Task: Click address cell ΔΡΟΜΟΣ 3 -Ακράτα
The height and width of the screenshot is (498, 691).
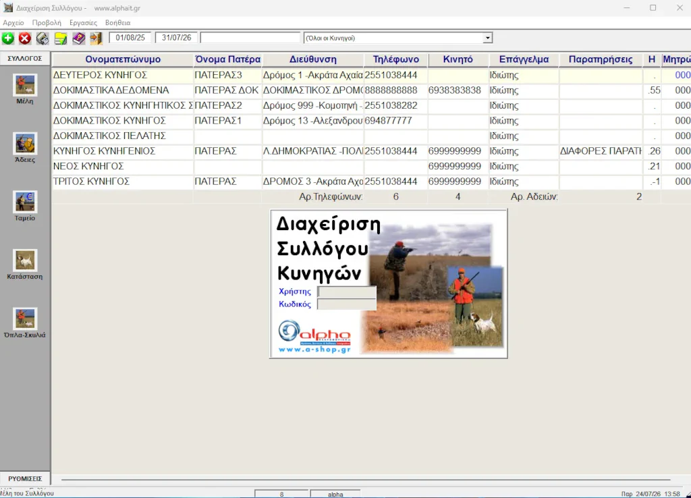Action: (x=313, y=182)
